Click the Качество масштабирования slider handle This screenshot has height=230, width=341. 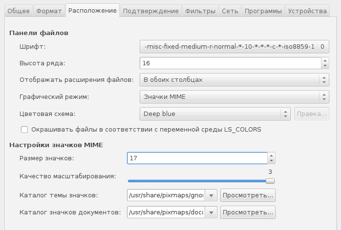click(270, 181)
